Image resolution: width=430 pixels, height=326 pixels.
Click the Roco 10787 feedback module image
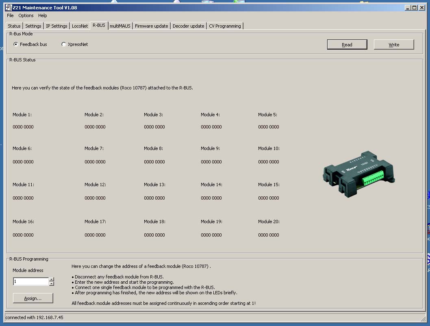[359, 174]
